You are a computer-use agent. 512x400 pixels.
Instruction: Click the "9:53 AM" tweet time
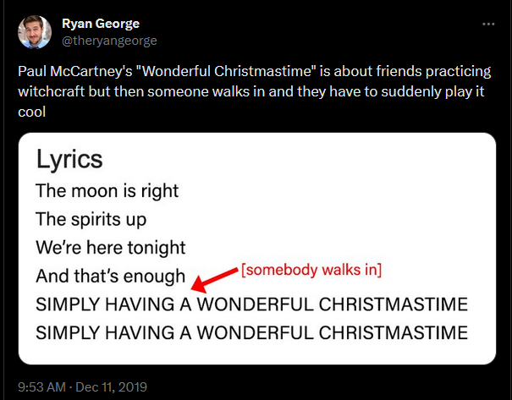[42, 386]
